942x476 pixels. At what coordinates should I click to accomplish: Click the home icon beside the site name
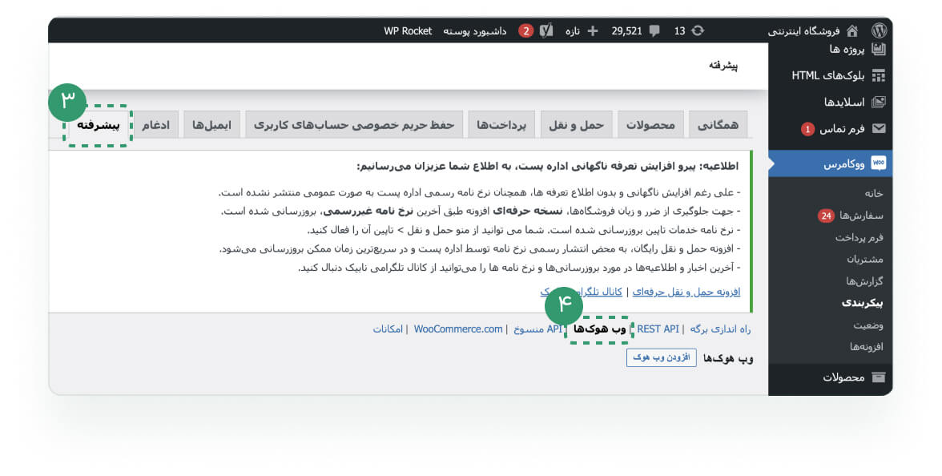[852, 30]
